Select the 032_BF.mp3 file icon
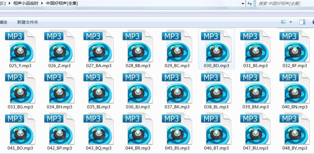This screenshot has width=314, height=154. (x=295, y=46)
